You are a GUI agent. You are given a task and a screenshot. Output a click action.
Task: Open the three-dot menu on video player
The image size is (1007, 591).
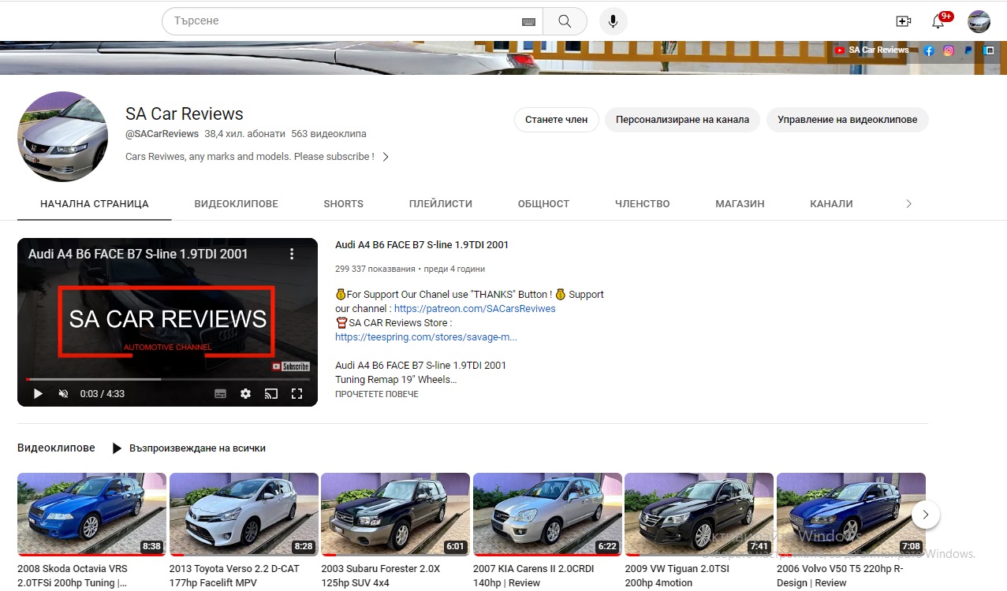tap(292, 254)
